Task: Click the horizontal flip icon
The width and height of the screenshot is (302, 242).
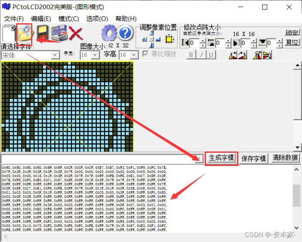Action: 258,55
